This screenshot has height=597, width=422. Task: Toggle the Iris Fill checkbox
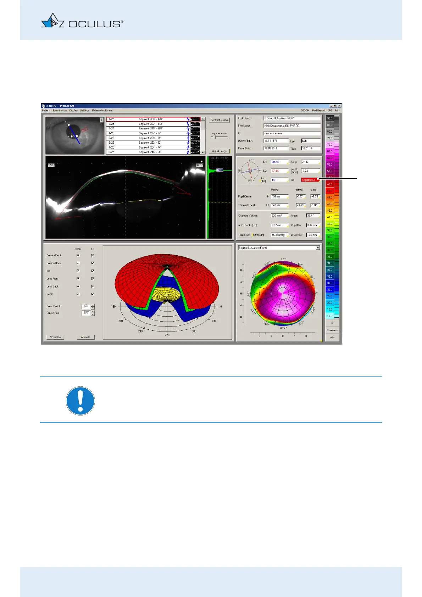pyautogui.click(x=93, y=271)
